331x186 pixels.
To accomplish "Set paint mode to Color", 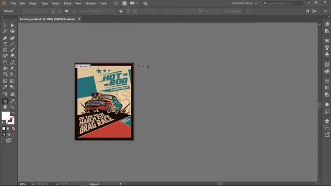I will 4,128.
